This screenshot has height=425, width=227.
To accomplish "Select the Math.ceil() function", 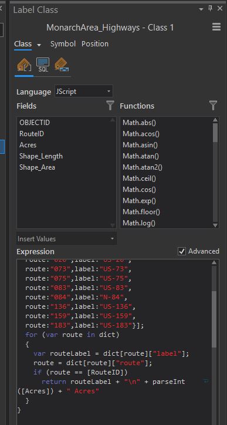I will (x=140, y=178).
